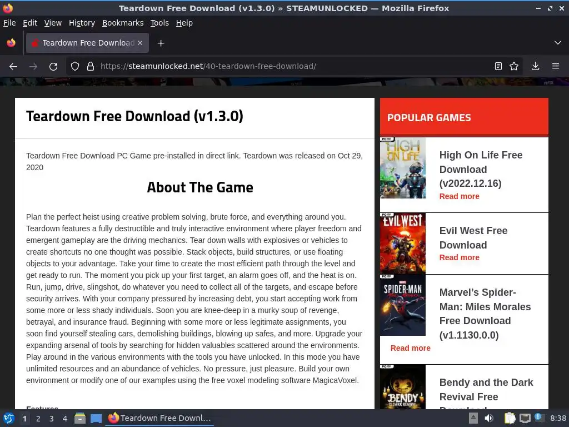Click the blue show desktop taskbar icon

96,418
